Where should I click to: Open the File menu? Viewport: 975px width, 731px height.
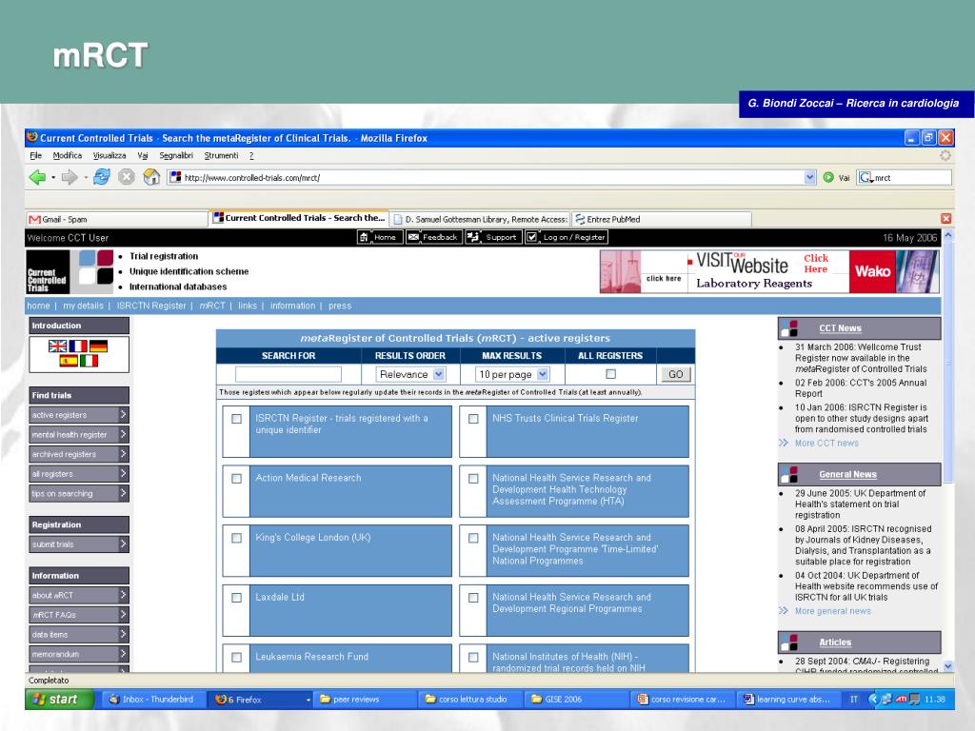[x=35, y=155]
